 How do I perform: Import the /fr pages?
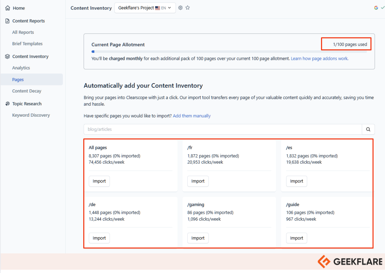[x=198, y=181]
